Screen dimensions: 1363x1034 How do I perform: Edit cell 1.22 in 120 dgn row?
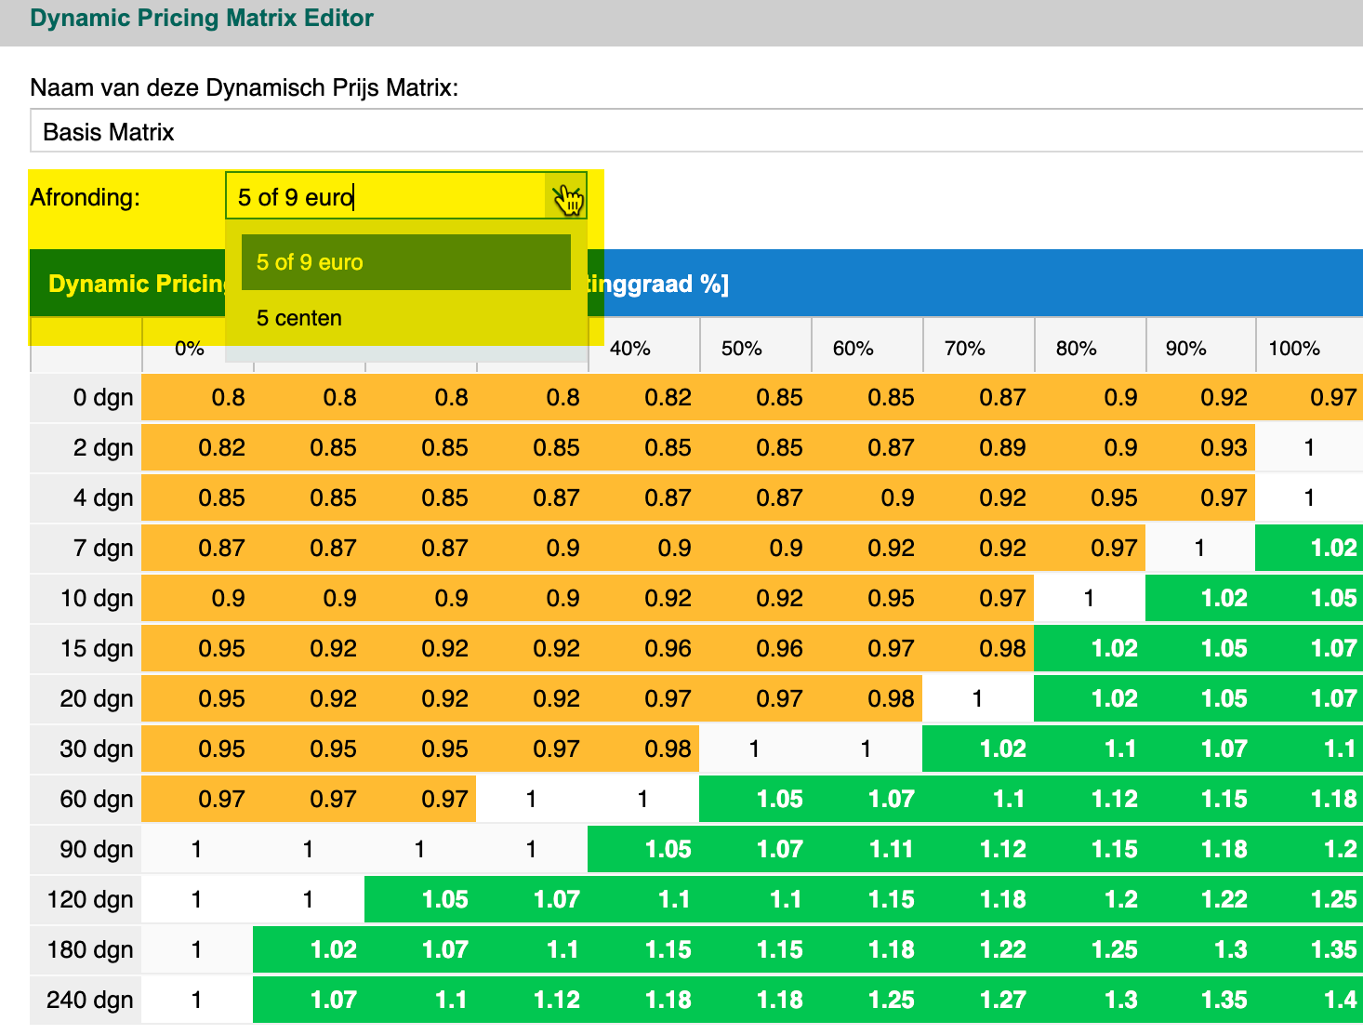coord(1200,899)
